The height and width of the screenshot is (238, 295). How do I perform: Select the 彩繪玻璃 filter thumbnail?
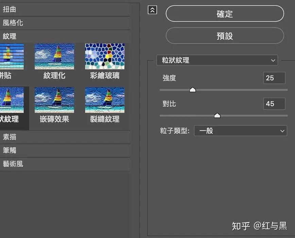coord(105,57)
